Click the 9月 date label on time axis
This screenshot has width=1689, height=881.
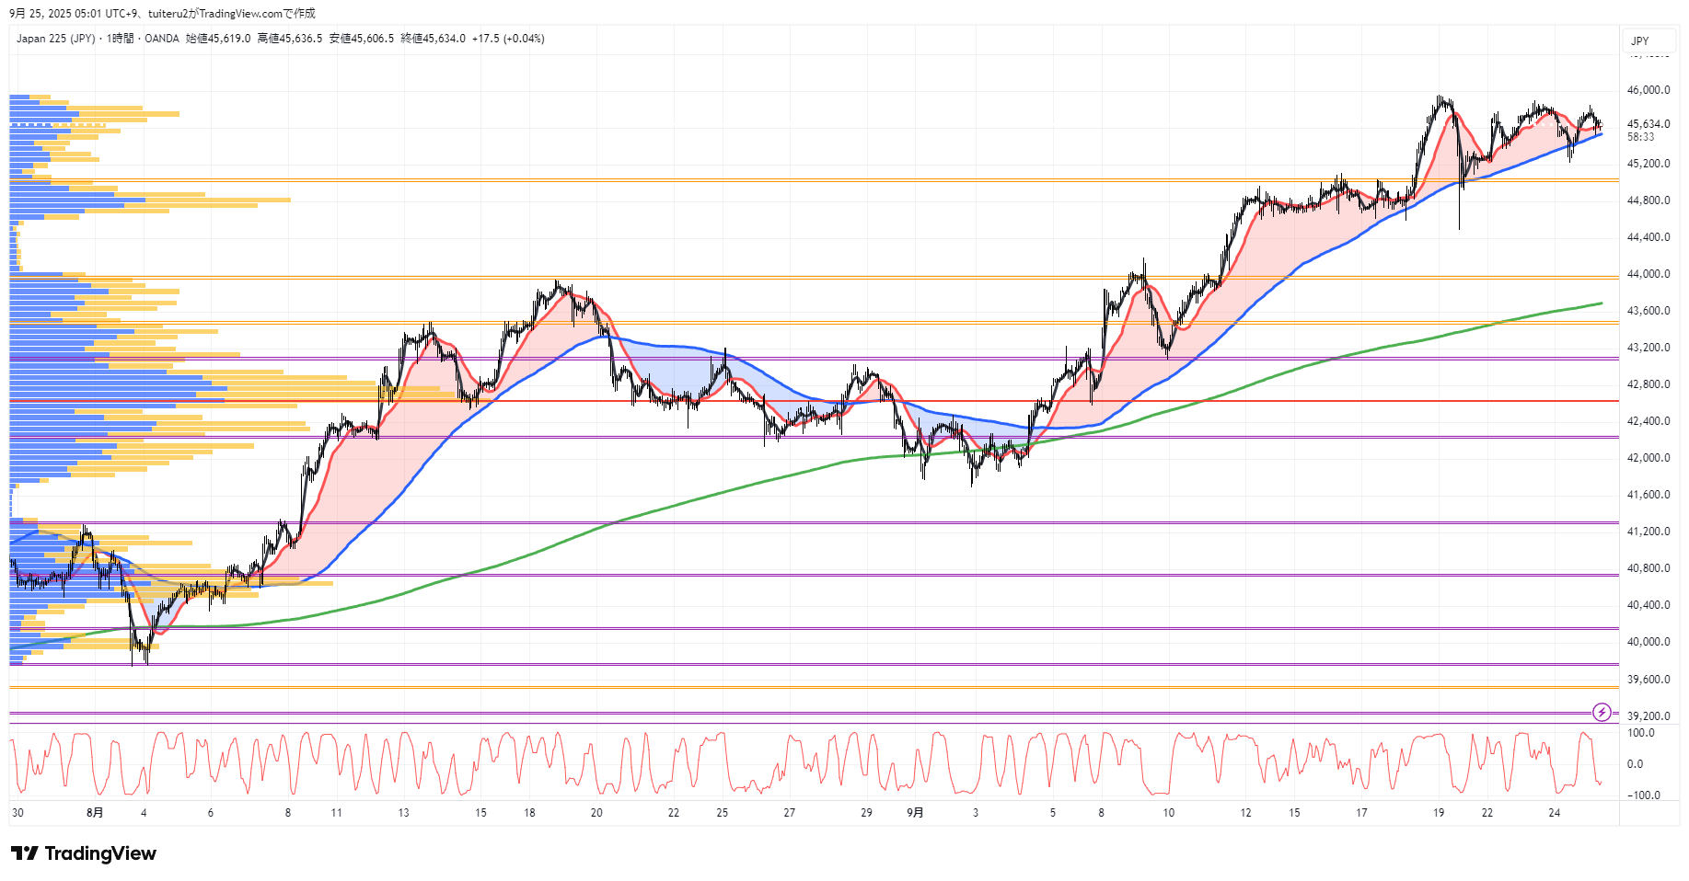coord(915,813)
